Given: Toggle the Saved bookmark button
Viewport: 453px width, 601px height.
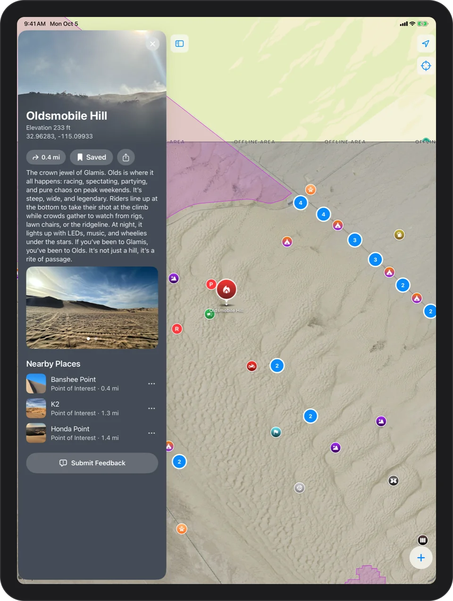Looking at the screenshot, I should pyautogui.click(x=92, y=157).
